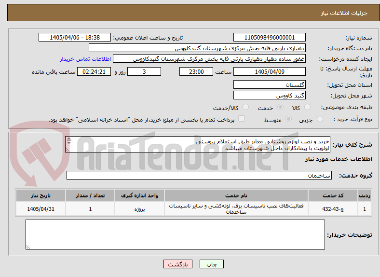Click the days remaining field showing 3
380x277 pixels.
click(144, 71)
